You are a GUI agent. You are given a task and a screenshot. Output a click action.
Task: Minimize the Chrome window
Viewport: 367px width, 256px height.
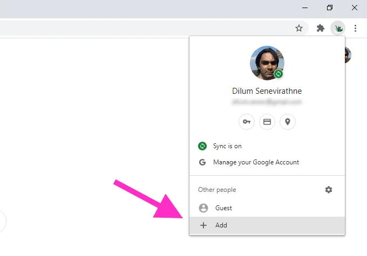pos(305,8)
